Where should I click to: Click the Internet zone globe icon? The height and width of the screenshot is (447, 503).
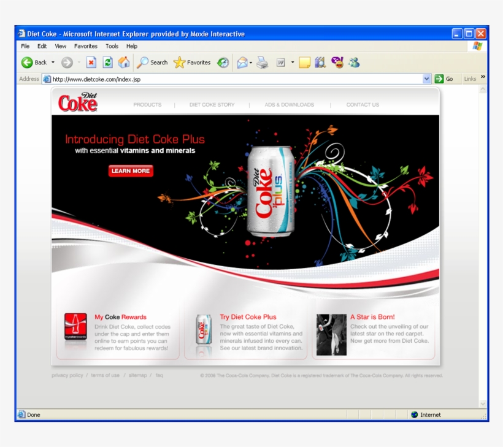(x=415, y=415)
